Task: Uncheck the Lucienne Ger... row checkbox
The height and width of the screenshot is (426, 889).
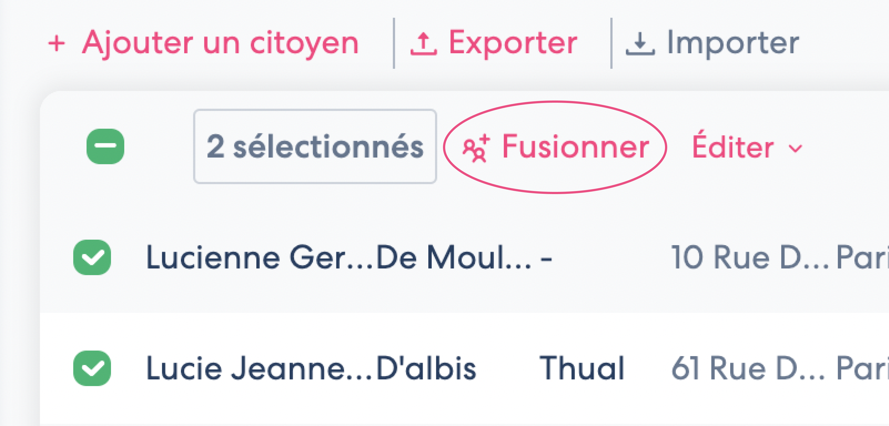Action: (92, 257)
